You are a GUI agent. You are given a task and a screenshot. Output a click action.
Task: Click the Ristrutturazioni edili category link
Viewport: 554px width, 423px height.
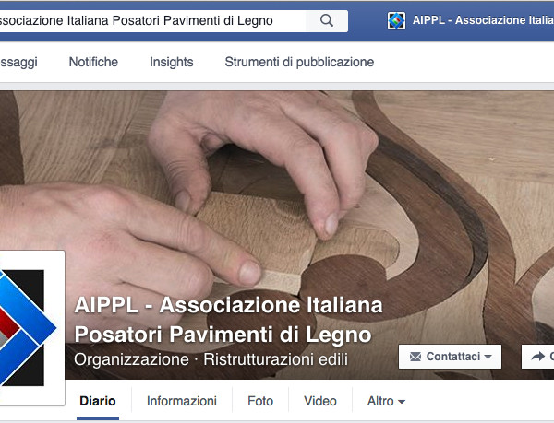click(x=275, y=359)
